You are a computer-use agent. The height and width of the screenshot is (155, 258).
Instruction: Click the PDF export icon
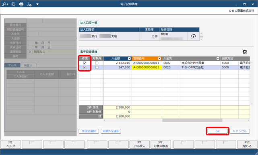click(x=29, y=4)
